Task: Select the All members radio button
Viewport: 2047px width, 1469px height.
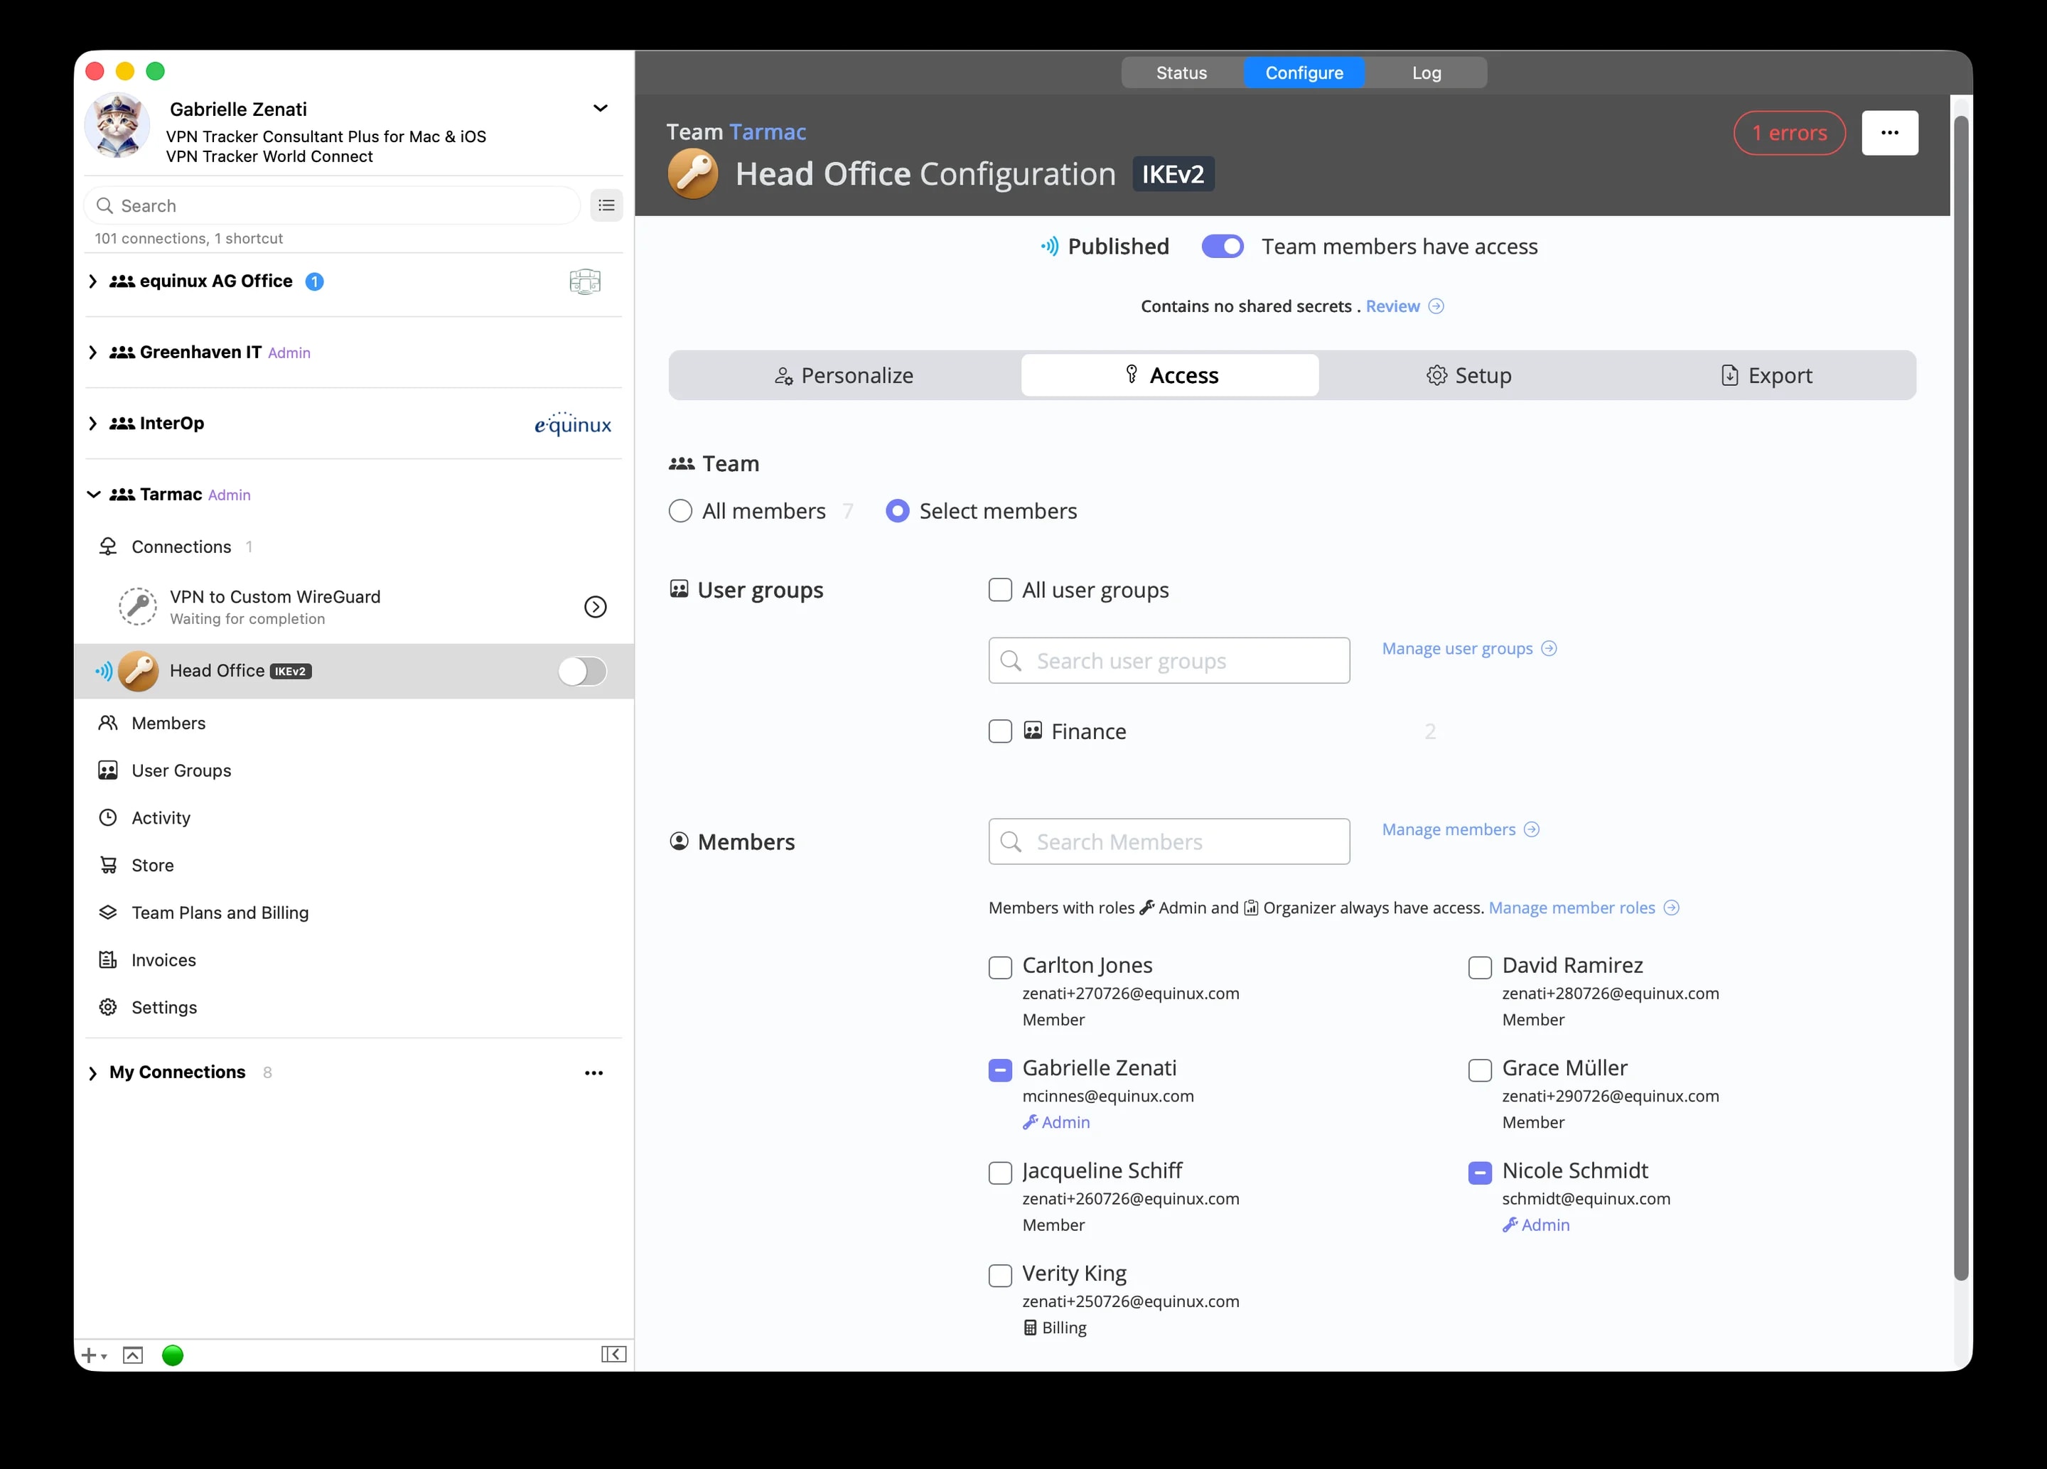Action: tap(680, 512)
